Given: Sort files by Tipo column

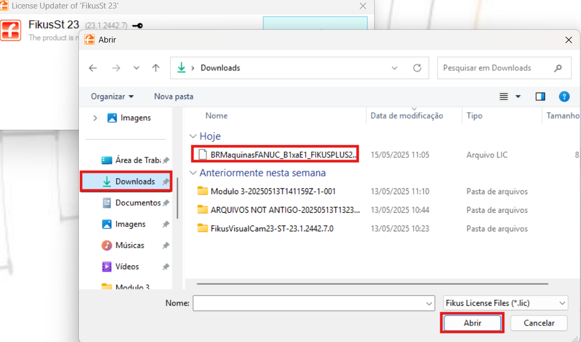Looking at the screenshot, I should pyautogui.click(x=474, y=116).
